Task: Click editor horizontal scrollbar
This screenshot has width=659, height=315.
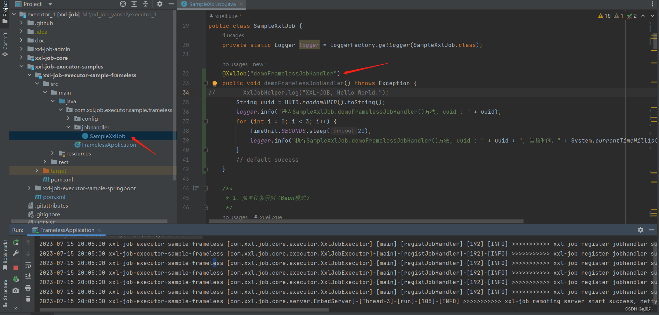Action: click(366, 221)
